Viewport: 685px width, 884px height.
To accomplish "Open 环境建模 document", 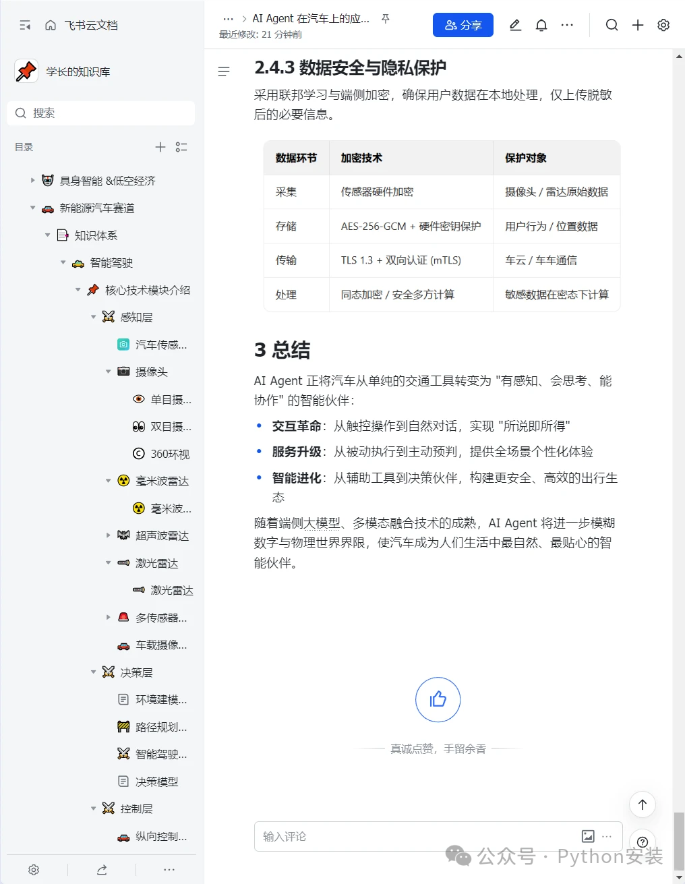I will tap(160, 699).
